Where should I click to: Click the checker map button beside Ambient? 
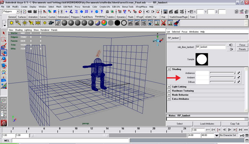click(238, 77)
